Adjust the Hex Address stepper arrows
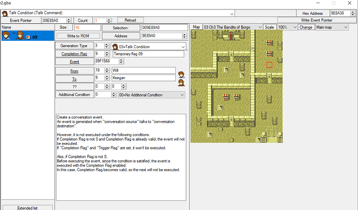358x210 pixels. 353,13
